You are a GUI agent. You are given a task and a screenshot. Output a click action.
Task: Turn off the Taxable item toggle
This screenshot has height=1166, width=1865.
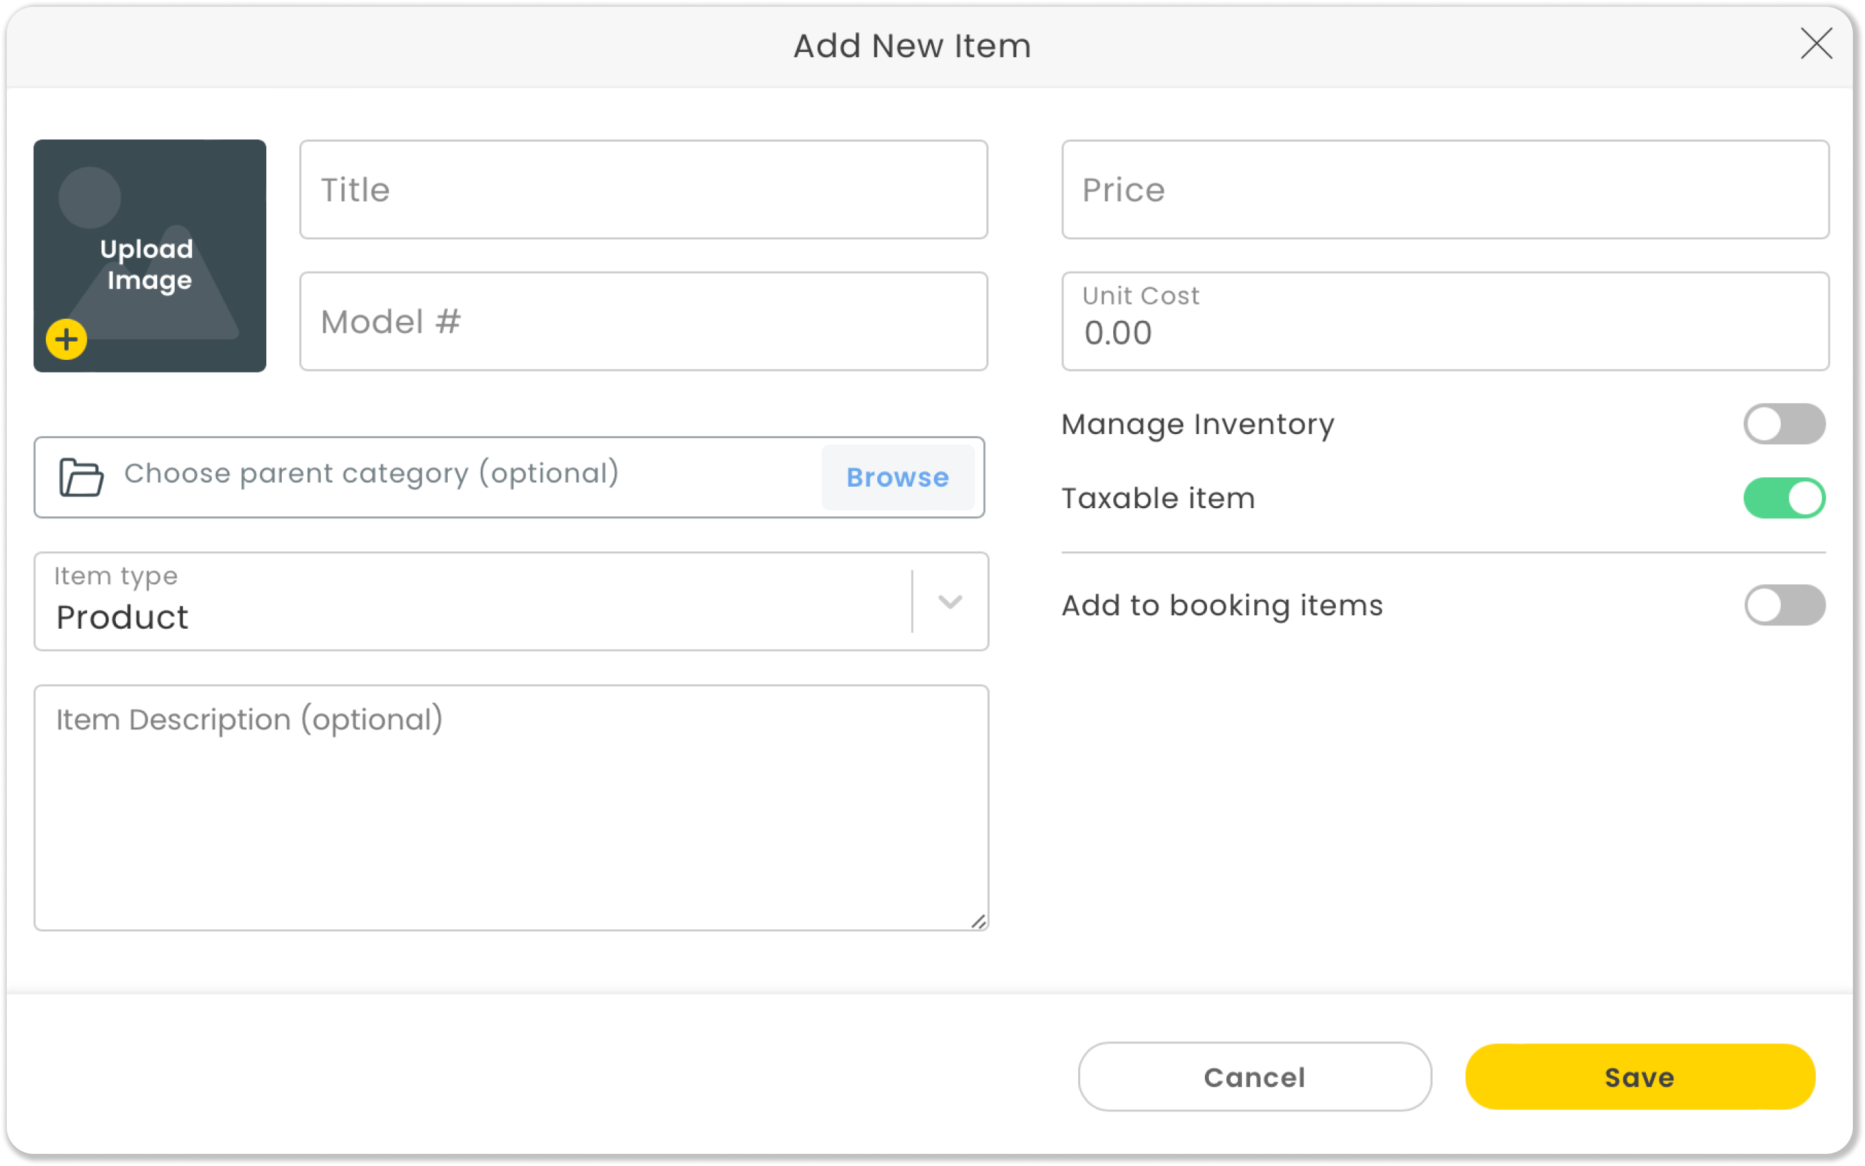1783,498
